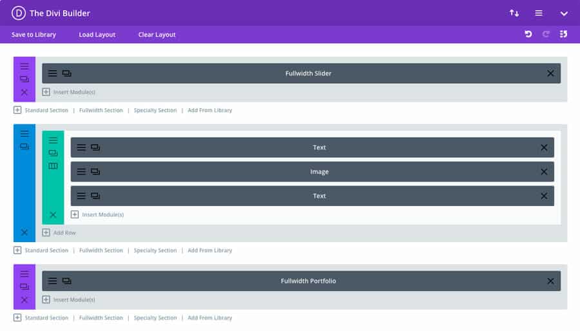This screenshot has width=580, height=331.
Task: Duplicate the first Text module
Action: [95, 147]
